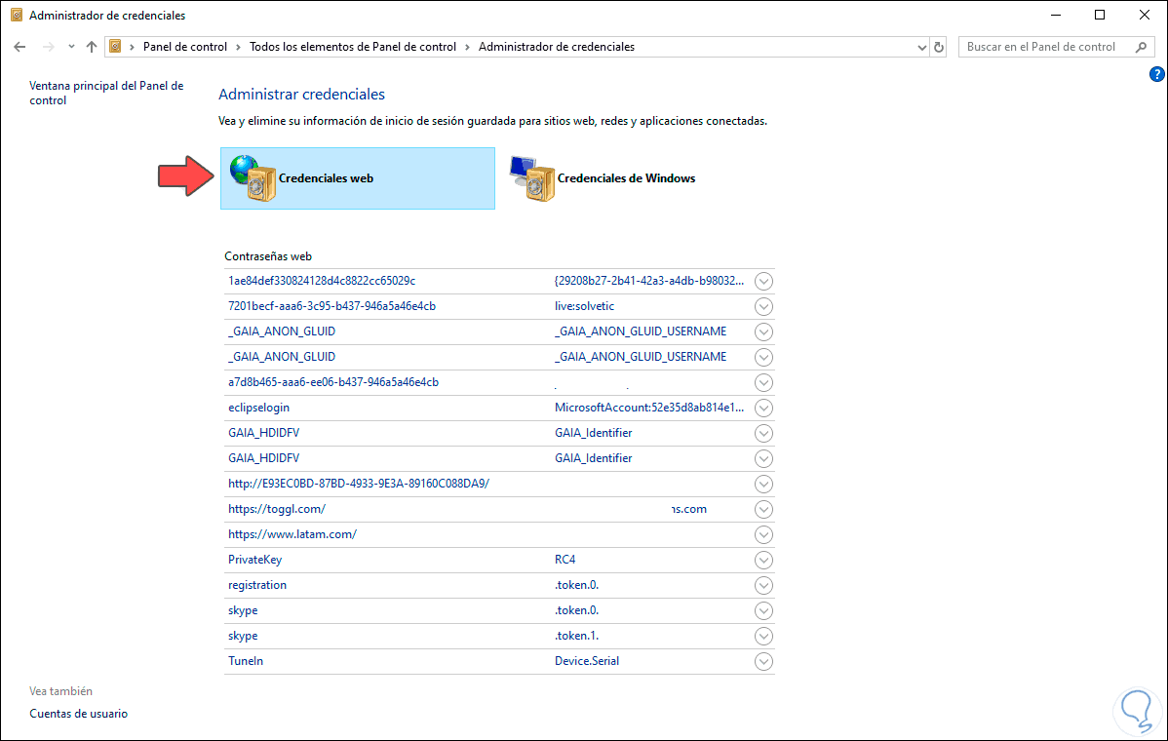Expand the TuneIn credential details

(764, 661)
